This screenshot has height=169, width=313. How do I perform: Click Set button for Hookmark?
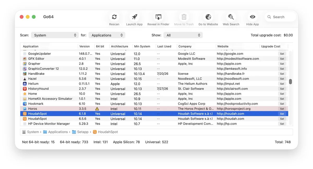282,104
